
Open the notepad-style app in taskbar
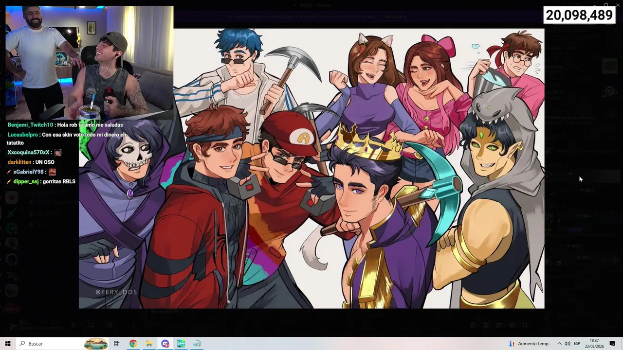[197, 344]
